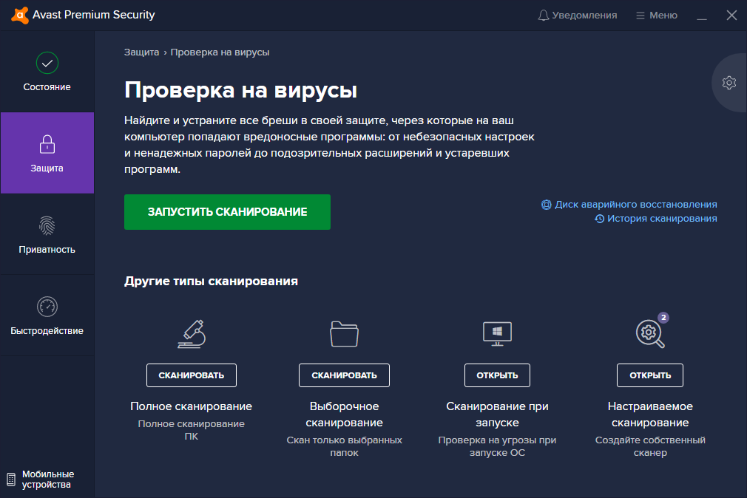Screen dimensions: 747x498
Task: Click the scan settings gear icon
Action: click(x=729, y=83)
